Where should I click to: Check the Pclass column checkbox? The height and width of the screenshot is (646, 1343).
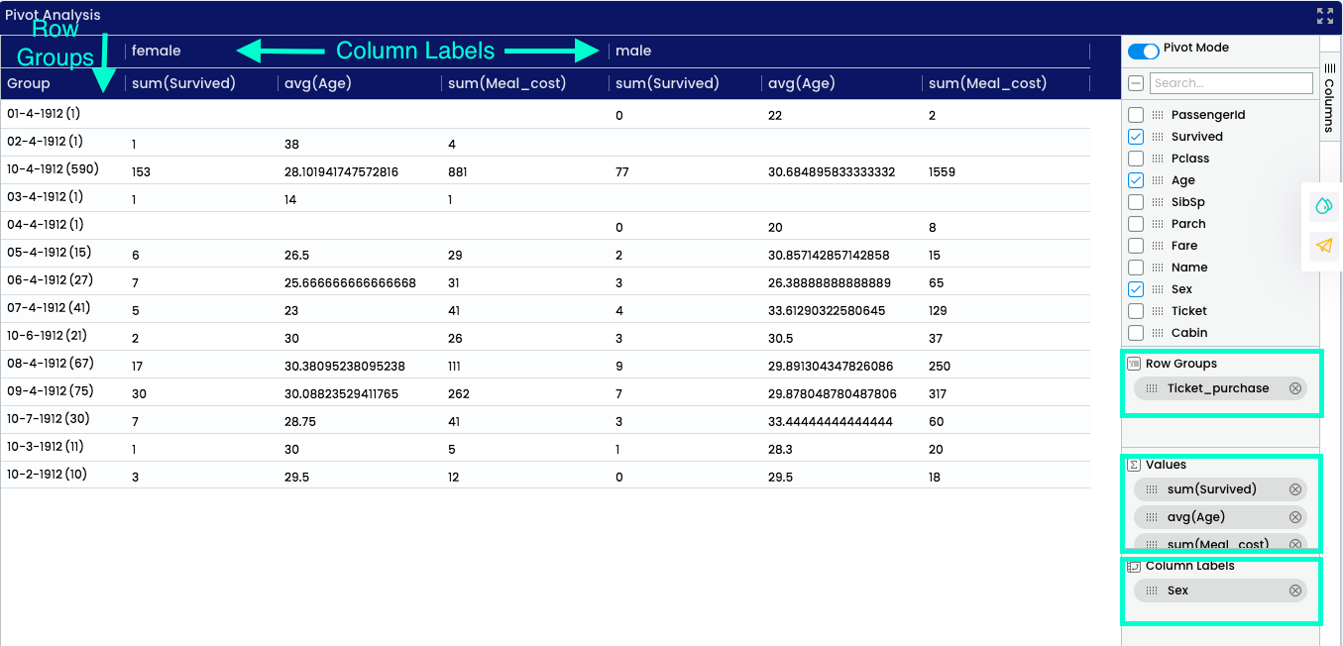[x=1136, y=159]
